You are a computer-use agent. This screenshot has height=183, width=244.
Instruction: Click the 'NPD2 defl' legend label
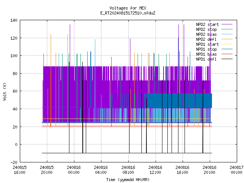tap(206, 39)
